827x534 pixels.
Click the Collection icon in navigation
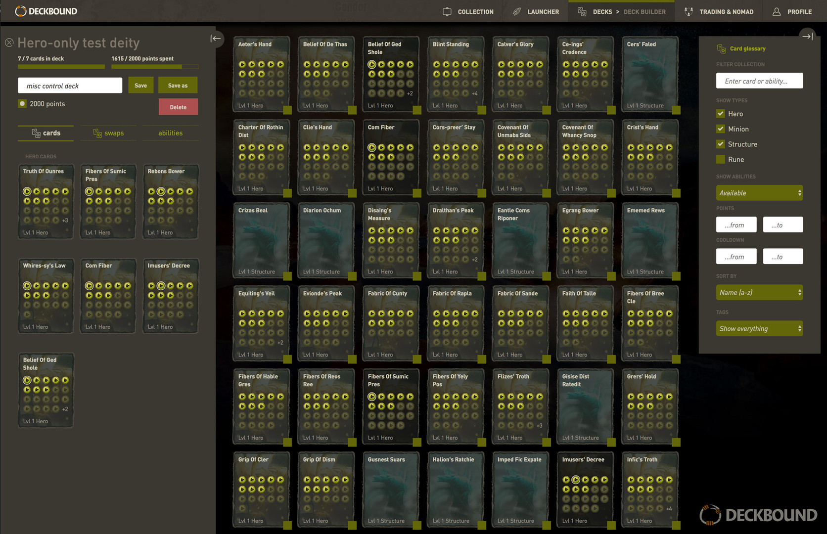(447, 11)
